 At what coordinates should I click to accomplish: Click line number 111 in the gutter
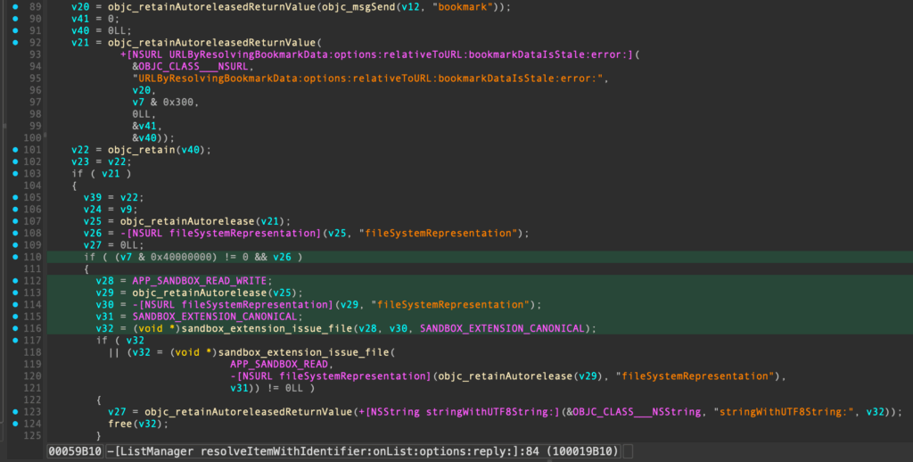[33, 268]
